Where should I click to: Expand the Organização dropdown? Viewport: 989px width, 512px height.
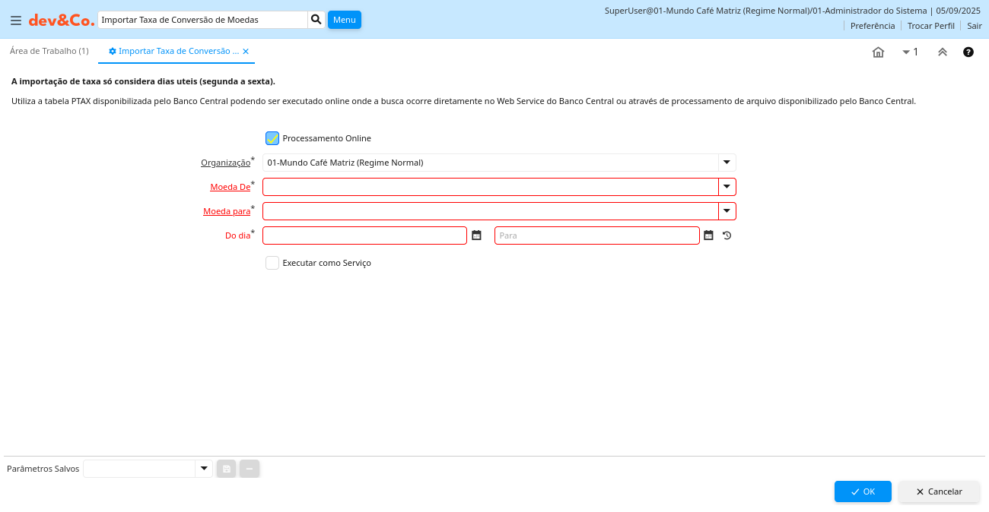click(x=727, y=163)
